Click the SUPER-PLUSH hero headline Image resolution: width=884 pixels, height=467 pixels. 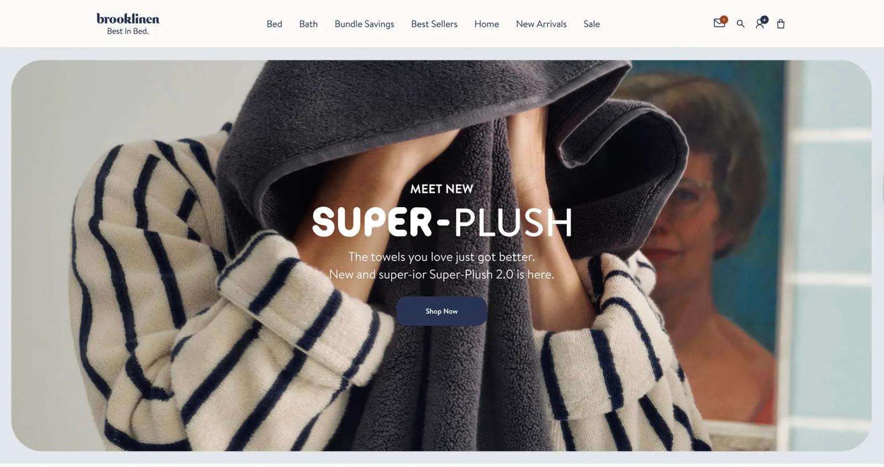pos(442,221)
